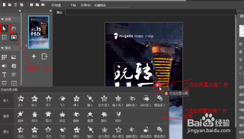Switch to the 舞台 tab
Image resolution: width=244 pixels, height=139 pixels.
click(59, 12)
